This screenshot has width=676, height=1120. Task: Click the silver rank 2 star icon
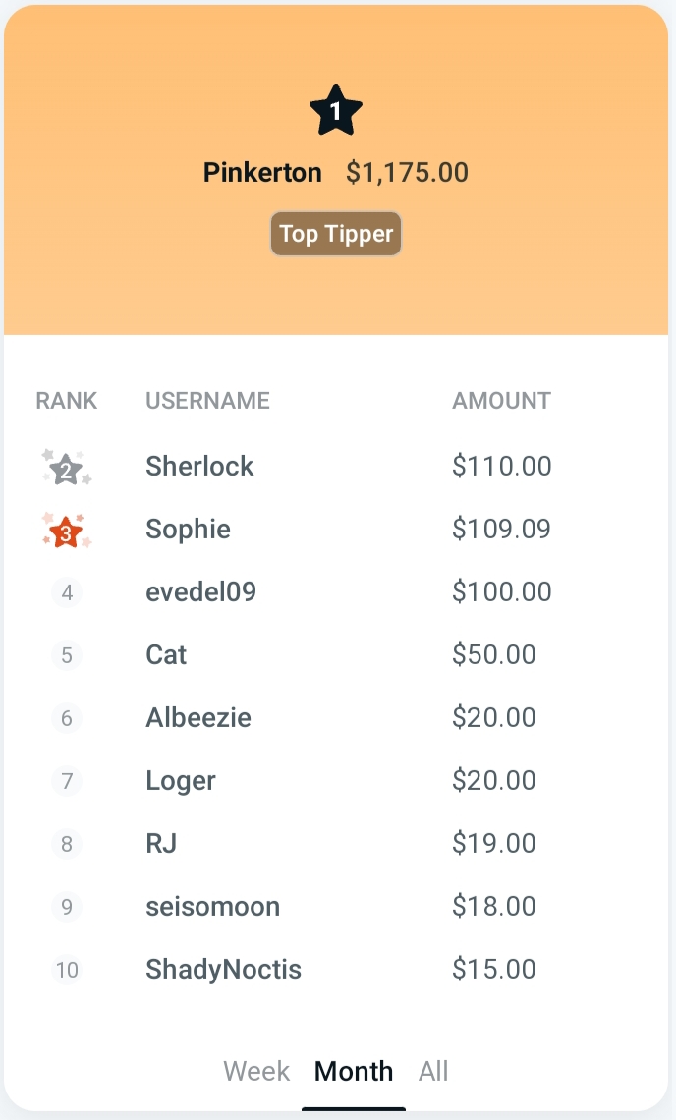67,469
